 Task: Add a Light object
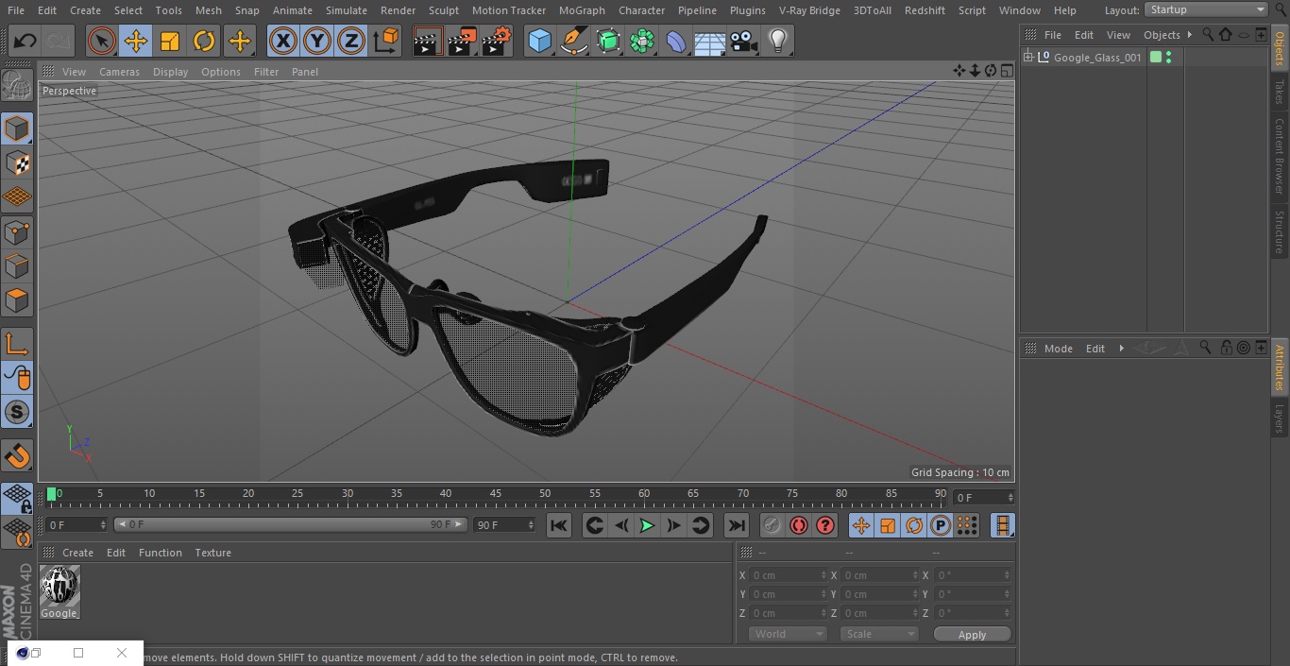click(x=778, y=41)
